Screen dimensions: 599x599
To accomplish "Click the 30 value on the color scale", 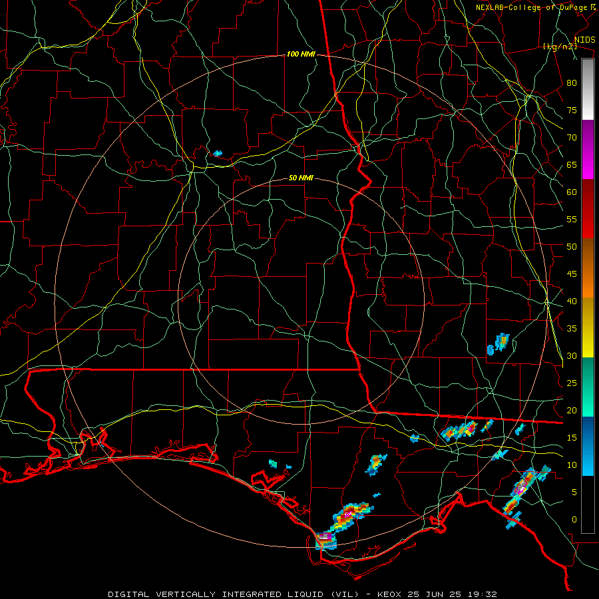I will tap(572, 355).
